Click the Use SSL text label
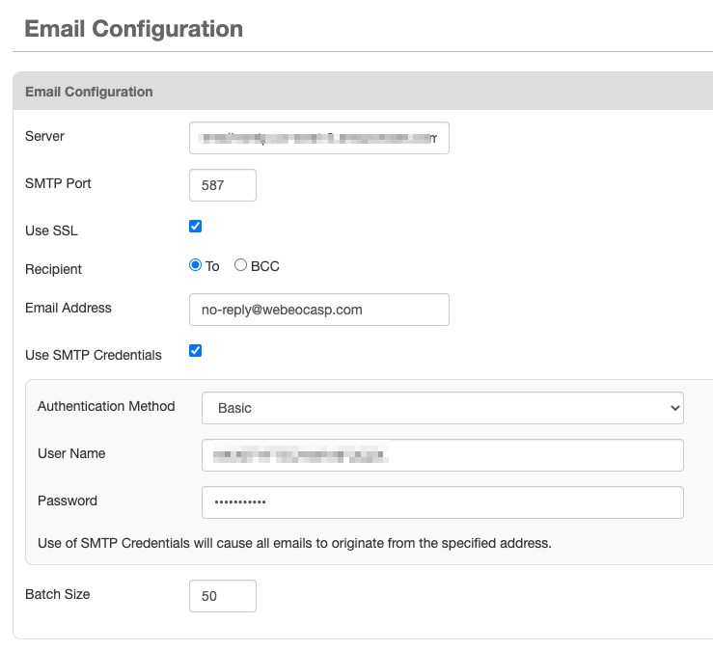 click(52, 230)
